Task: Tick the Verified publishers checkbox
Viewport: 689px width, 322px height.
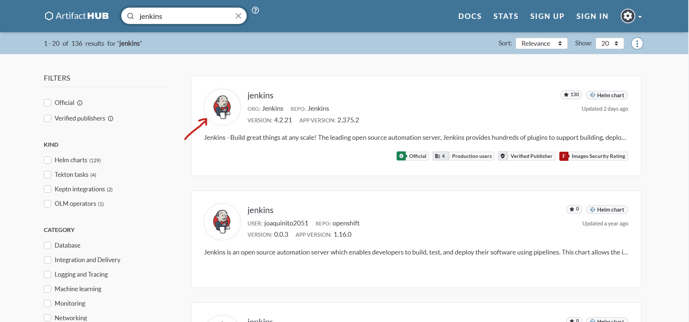Action: point(48,119)
